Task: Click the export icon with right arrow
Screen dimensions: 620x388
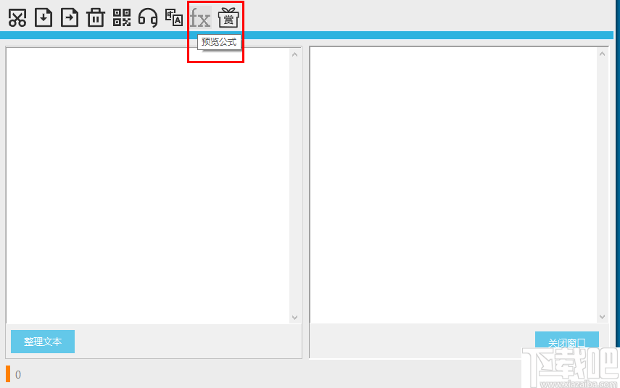Action: [70, 18]
